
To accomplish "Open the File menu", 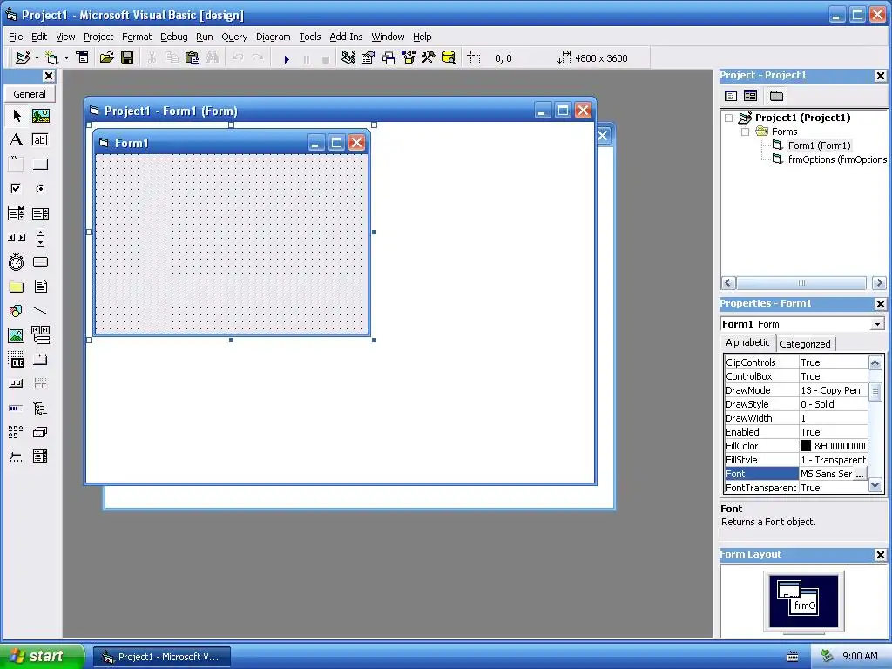I will [16, 37].
